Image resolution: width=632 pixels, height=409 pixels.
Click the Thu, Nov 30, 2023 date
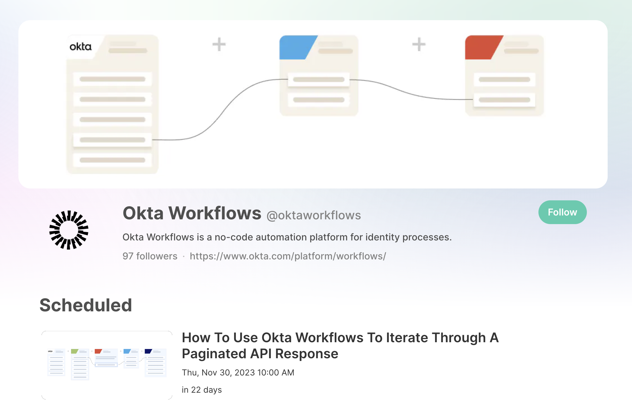[238, 372]
